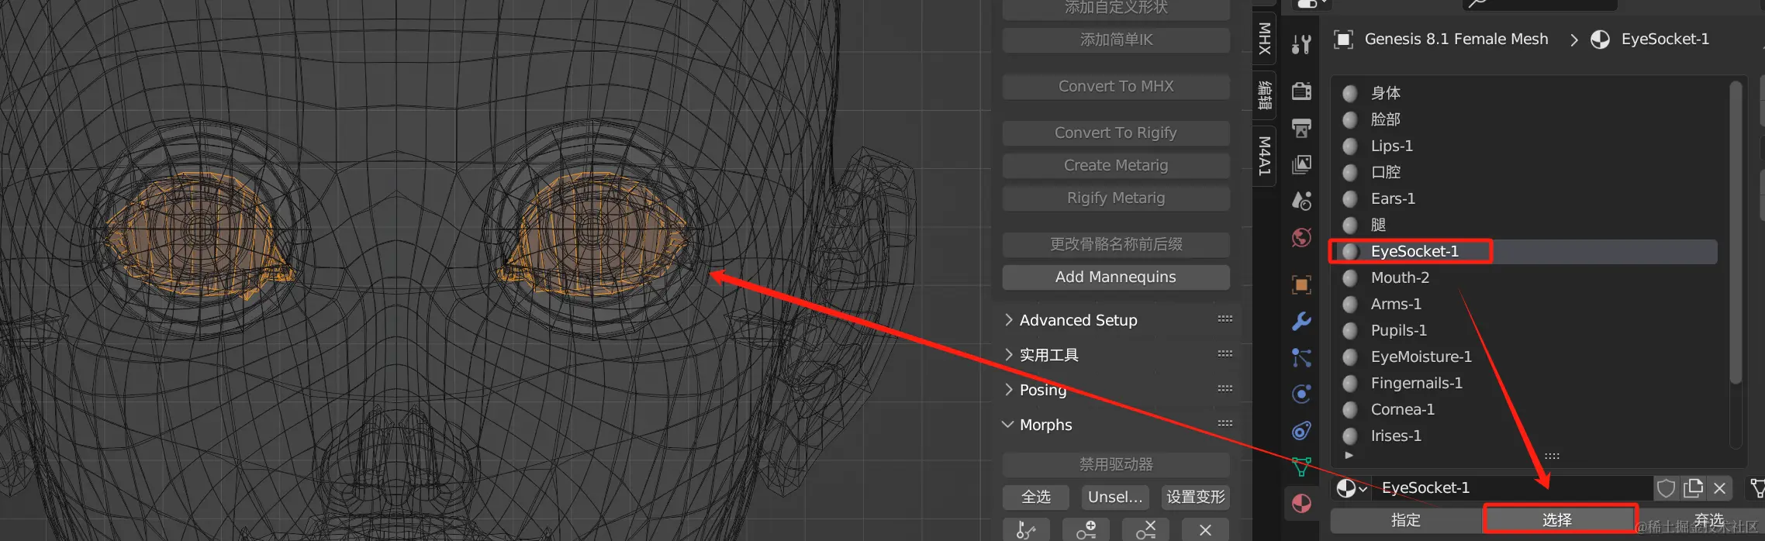Click the key-with-X icon under Morphs
This screenshot has width=1765, height=541.
1145,529
